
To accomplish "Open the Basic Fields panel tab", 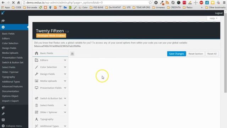I will [x=50, y=53].
